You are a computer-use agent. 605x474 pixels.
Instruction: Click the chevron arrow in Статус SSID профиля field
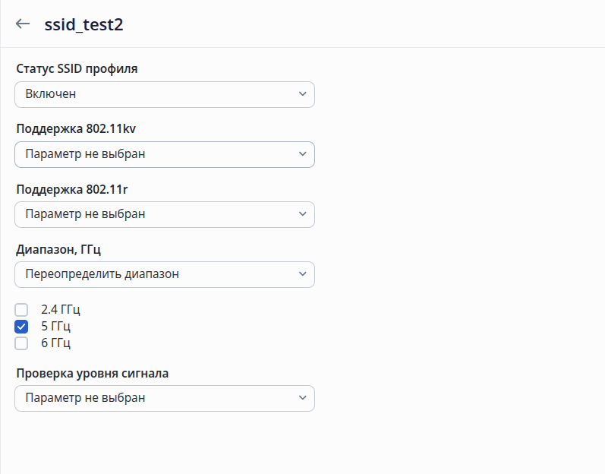(x=302, y=93)
